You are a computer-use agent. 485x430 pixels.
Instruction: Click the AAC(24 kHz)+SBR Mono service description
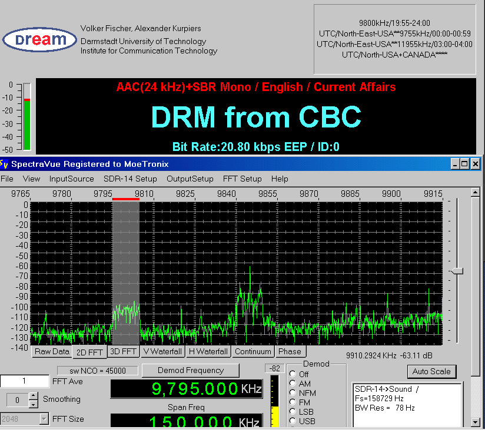[x=256, y=87]
